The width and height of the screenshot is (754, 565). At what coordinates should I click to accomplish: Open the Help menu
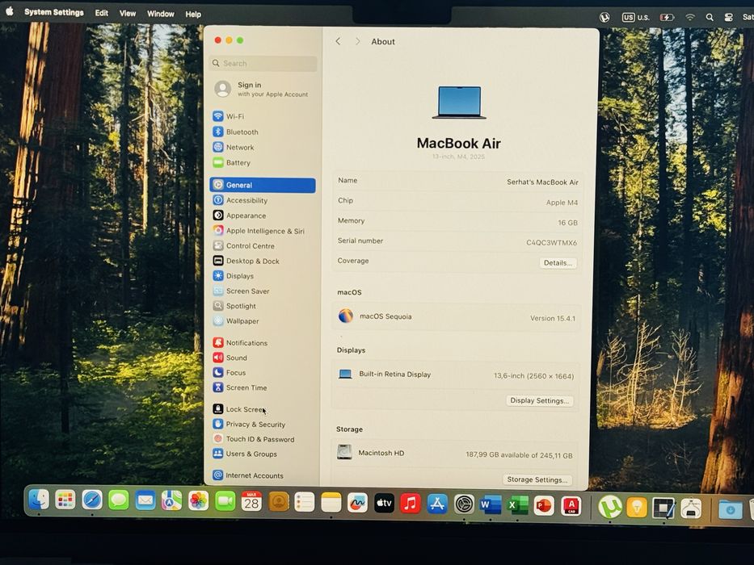[193, 15]
